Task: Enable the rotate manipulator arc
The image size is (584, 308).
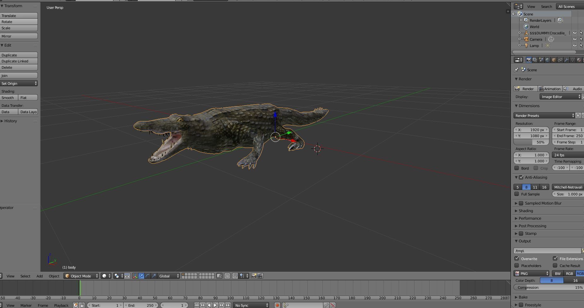Action: [x=147, y=276]
